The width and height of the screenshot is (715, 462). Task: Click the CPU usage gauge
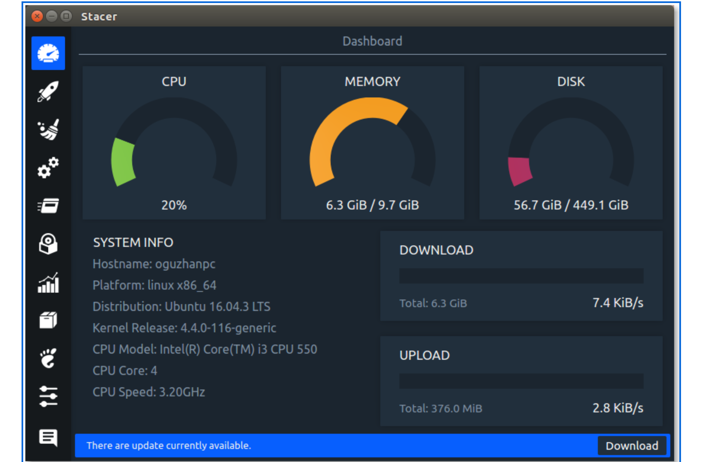[x=174, y=142]
